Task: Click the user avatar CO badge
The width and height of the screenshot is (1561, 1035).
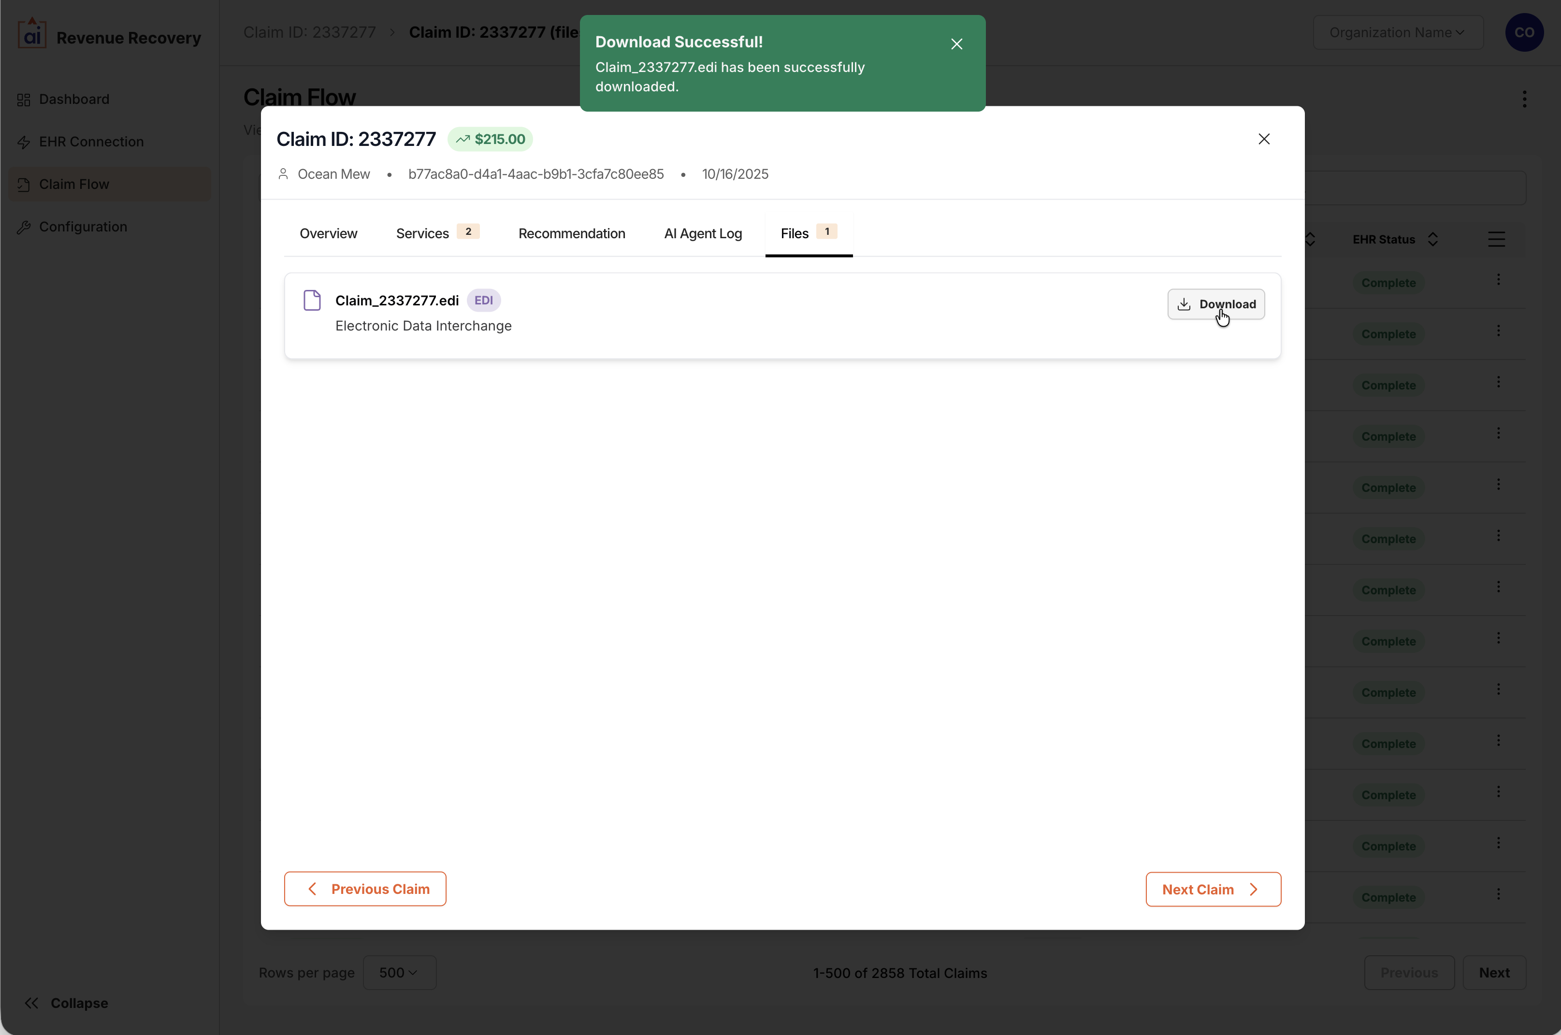Action: pos(1524,32)
